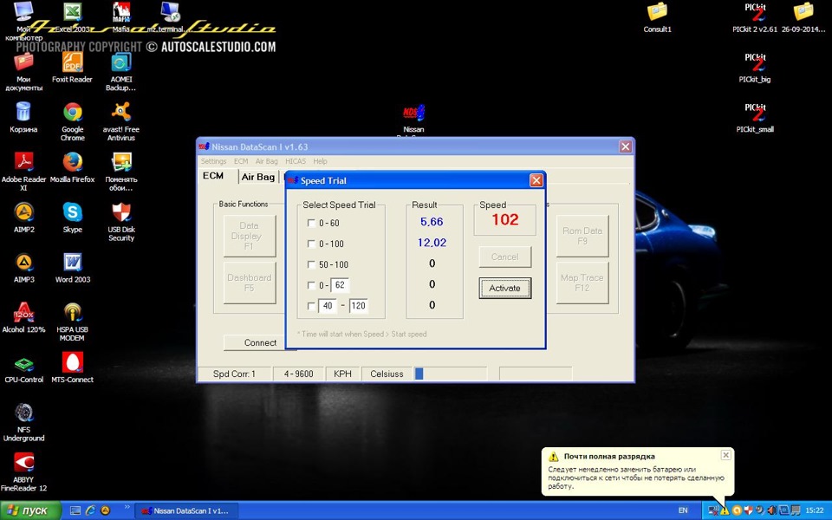Screen dimensions: 832x520
Task: Open the Settings menu in DataScan
Action: 213,161
